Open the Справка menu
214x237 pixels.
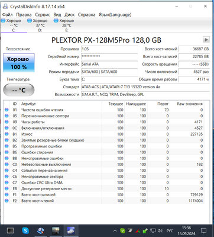(86, 15)
